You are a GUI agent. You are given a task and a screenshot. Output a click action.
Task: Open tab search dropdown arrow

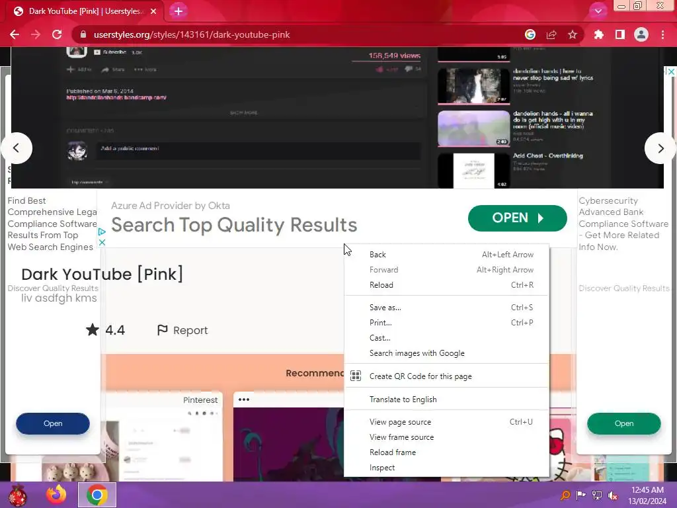click(x=598, y=11)
